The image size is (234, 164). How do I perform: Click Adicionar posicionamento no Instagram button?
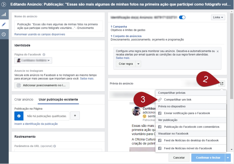click(x=42, y=85)
